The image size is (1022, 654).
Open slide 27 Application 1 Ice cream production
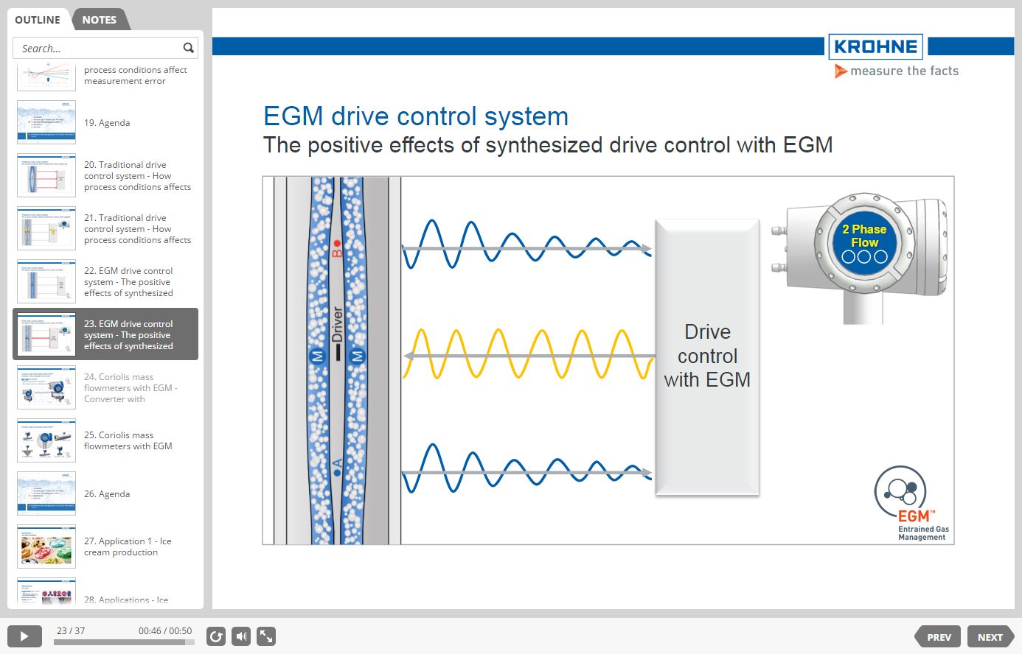point(105,546)
